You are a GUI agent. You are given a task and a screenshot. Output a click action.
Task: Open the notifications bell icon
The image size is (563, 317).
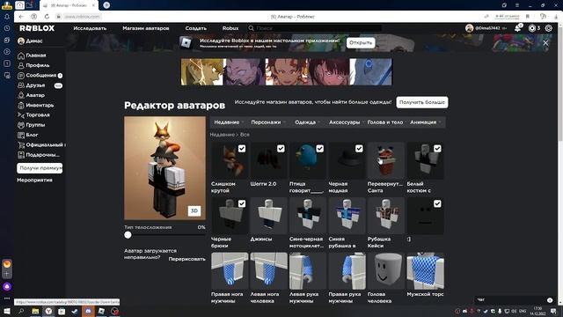tap(517, 28)
